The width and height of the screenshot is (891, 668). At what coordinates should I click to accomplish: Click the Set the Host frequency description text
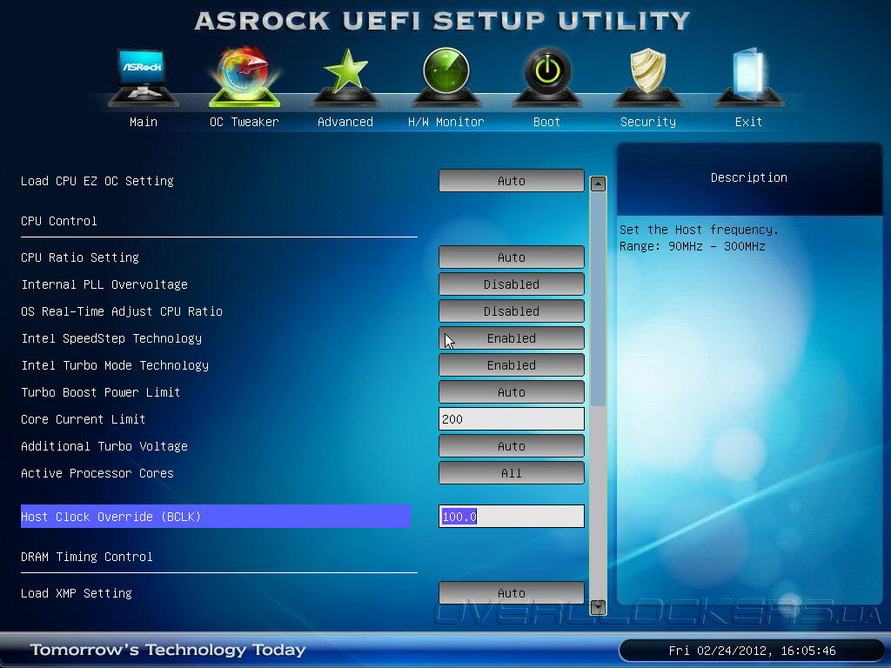pyautogui.click(x=699, y=230)
